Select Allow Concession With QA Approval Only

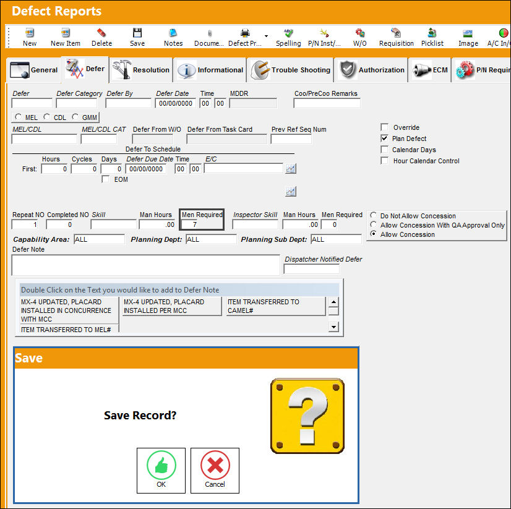[374, 225]
